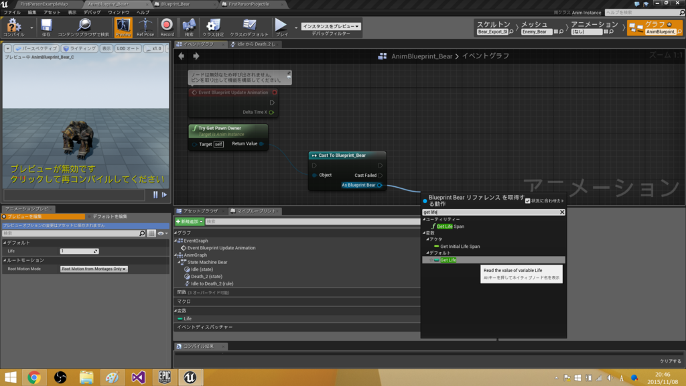Switch to FirstPersonProjectile tab

tap(249, 4)
